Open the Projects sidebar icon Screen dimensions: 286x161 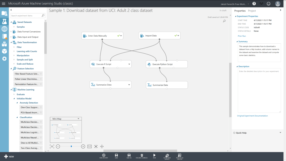(4, 13)
